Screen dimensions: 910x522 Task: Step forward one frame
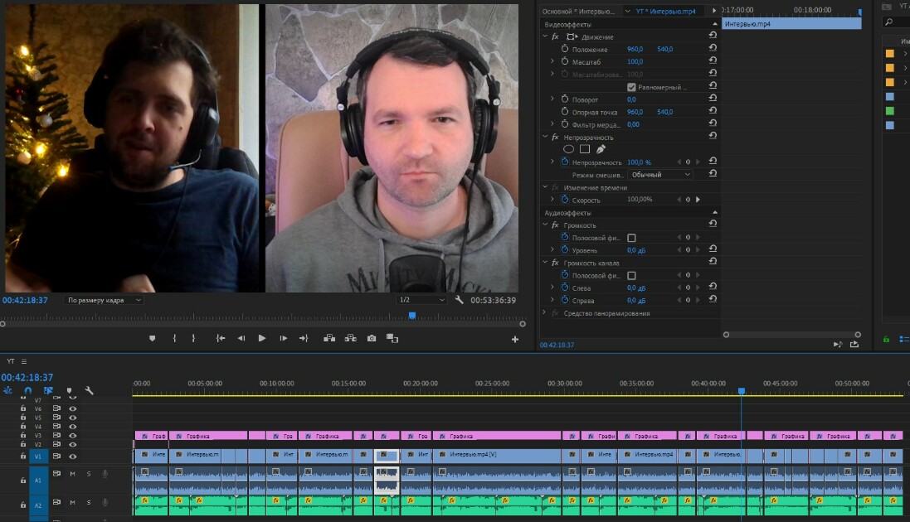(283, 338)
